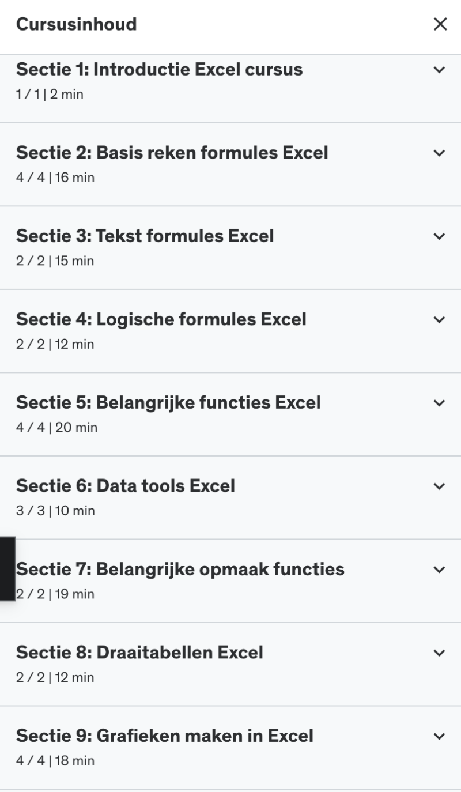
Task: Open Sectie 2: Basis reken formules Excel
Action: pyautogui.click(x=172, y=153)
